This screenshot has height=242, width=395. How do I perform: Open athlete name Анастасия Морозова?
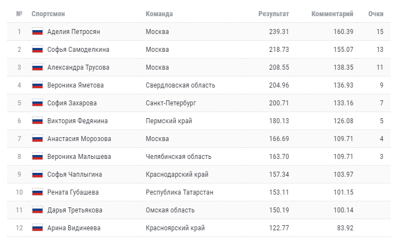[79, 139]
